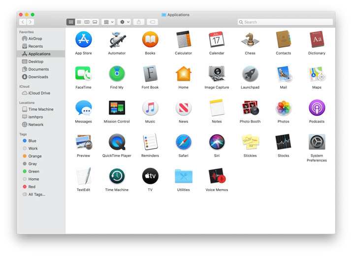Select iCloud Drive in the sidebar
352x256 pixels.
(x=41, y=93)
